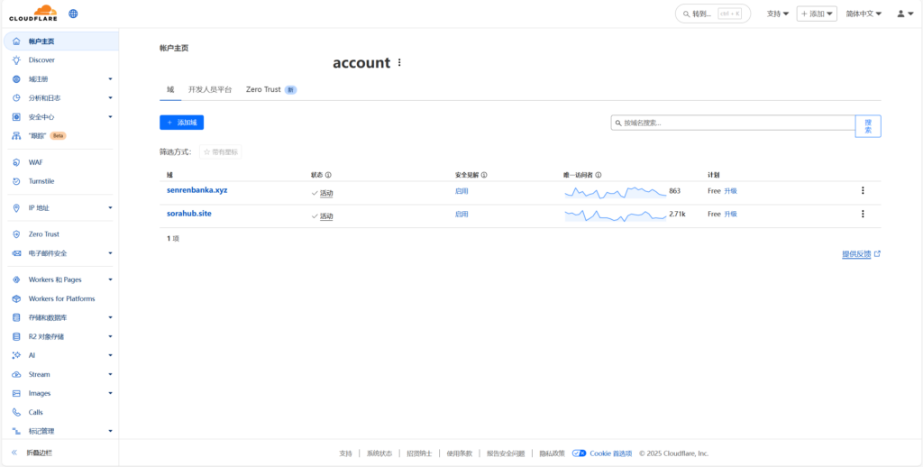
Task: Expand the email security arrow
Action: [110, 253]
